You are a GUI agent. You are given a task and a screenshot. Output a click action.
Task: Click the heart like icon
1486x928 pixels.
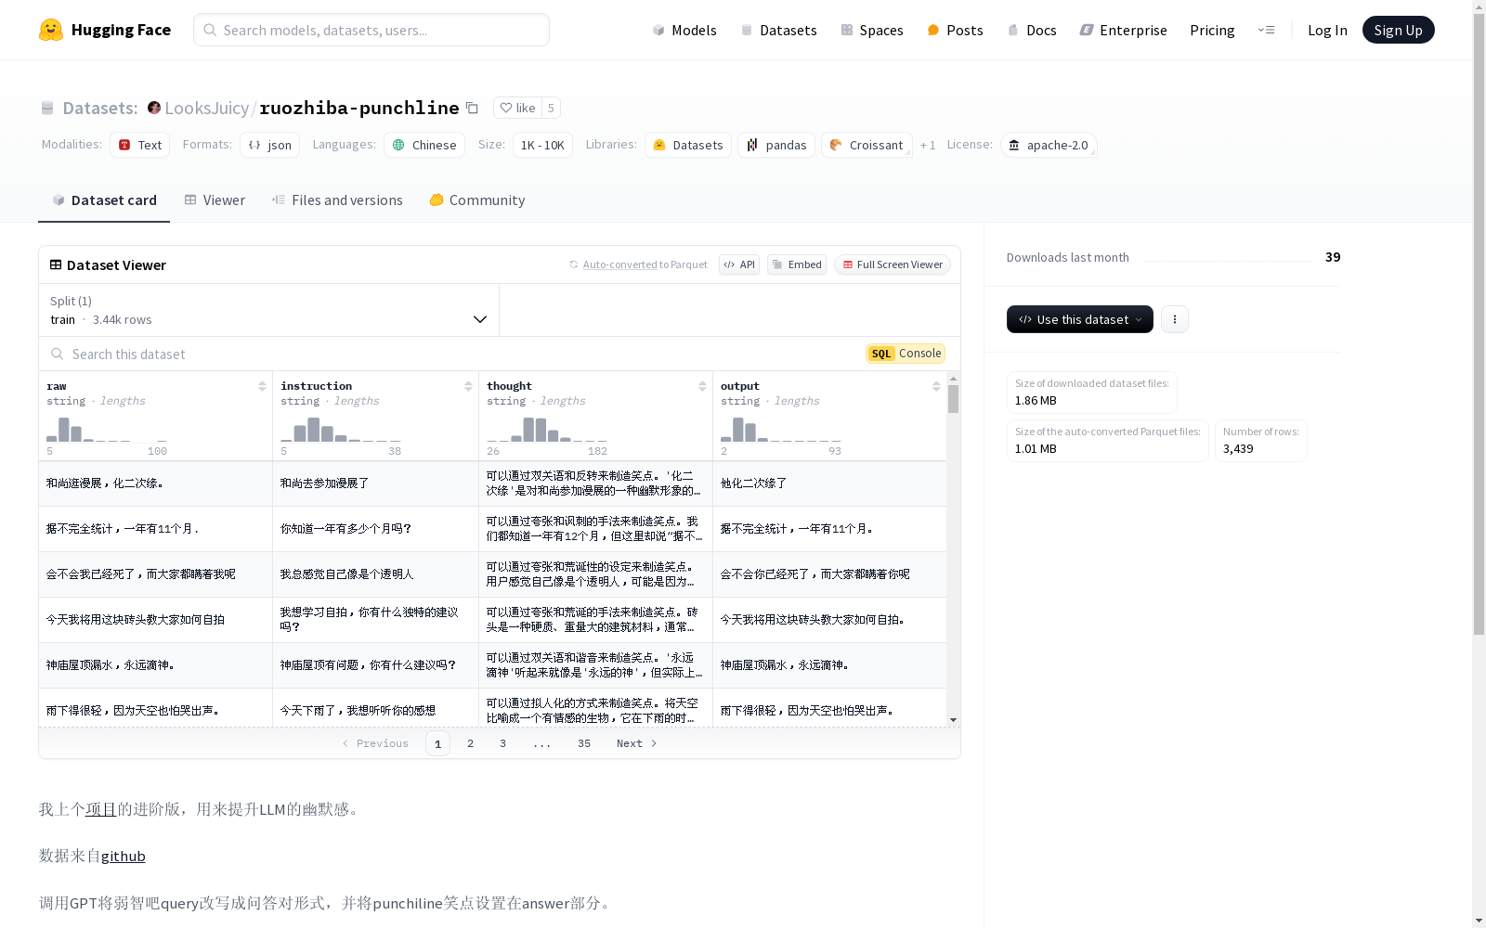506,108
